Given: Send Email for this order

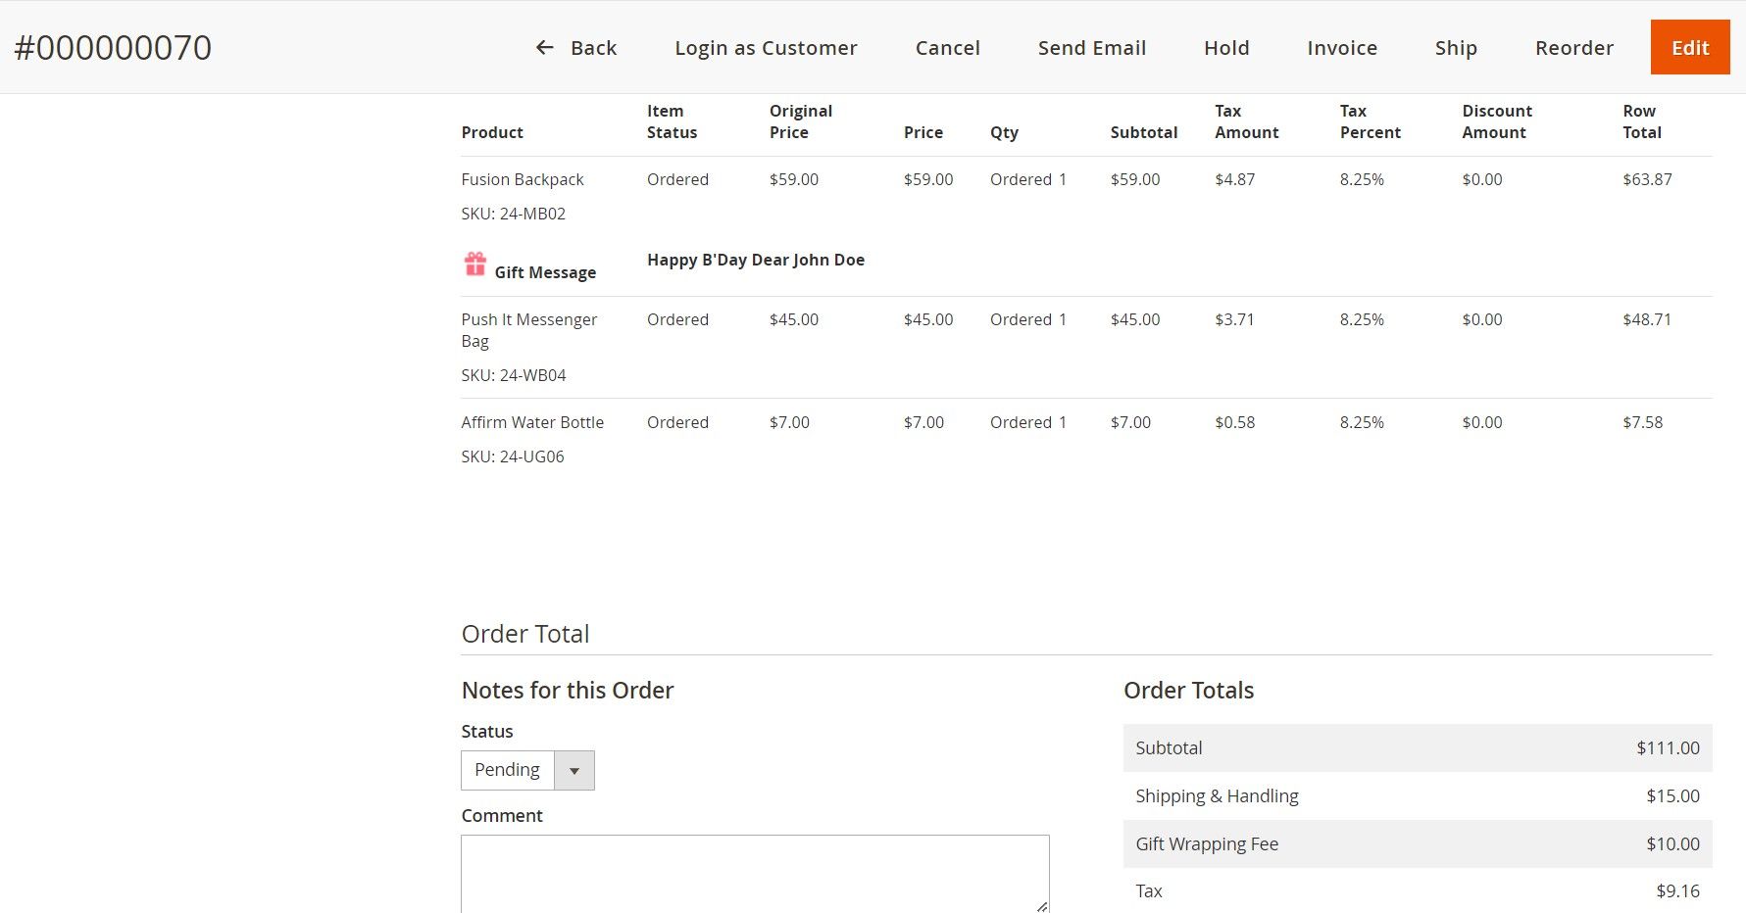Looking at the screenshot, I should [1092, 47].
